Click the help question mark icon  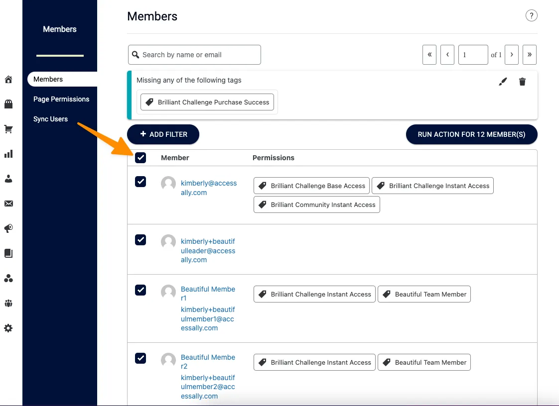coord(531,15)
